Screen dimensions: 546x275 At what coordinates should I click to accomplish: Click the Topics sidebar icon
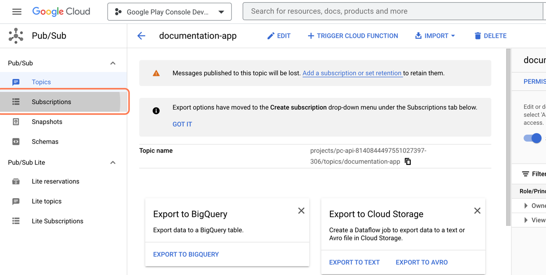pos(16,82)
